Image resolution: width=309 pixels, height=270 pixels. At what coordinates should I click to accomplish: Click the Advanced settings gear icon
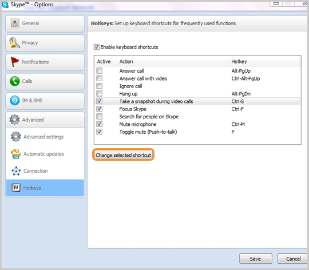pos(16,137)
